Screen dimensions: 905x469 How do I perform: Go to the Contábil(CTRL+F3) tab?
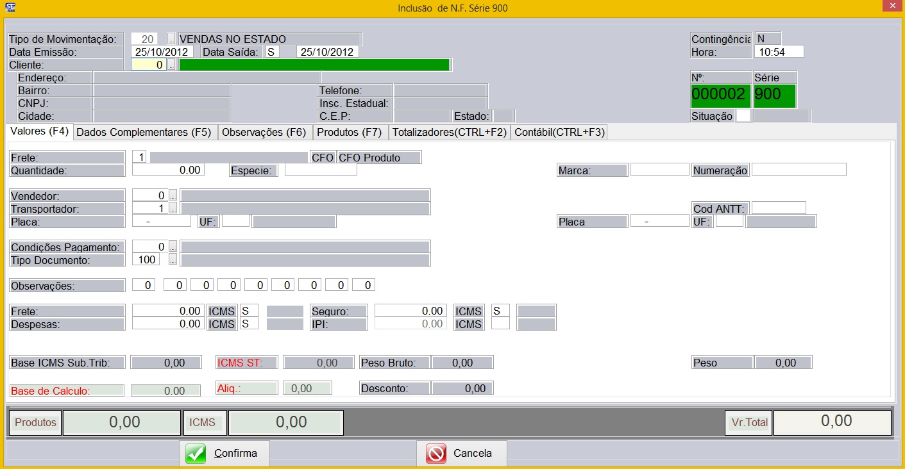pos(559,133)
